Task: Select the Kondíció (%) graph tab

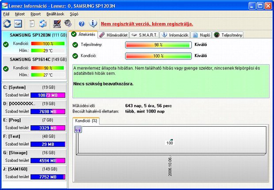Action: (86, 121)
